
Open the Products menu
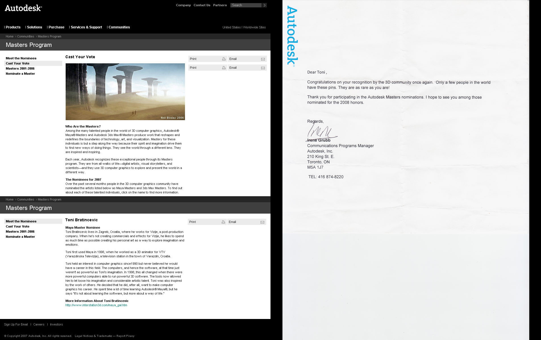[13, 27]
